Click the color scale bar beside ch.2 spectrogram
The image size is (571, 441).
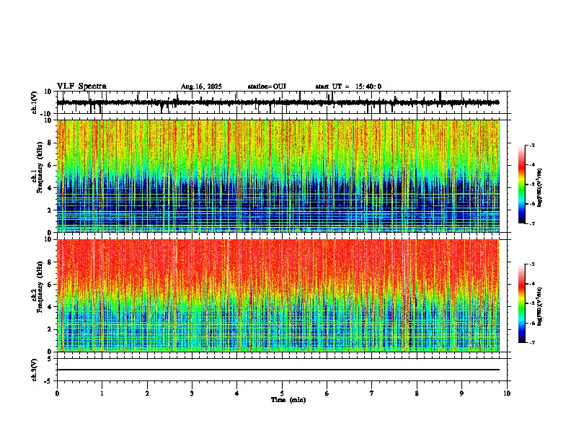coord(522,303)
